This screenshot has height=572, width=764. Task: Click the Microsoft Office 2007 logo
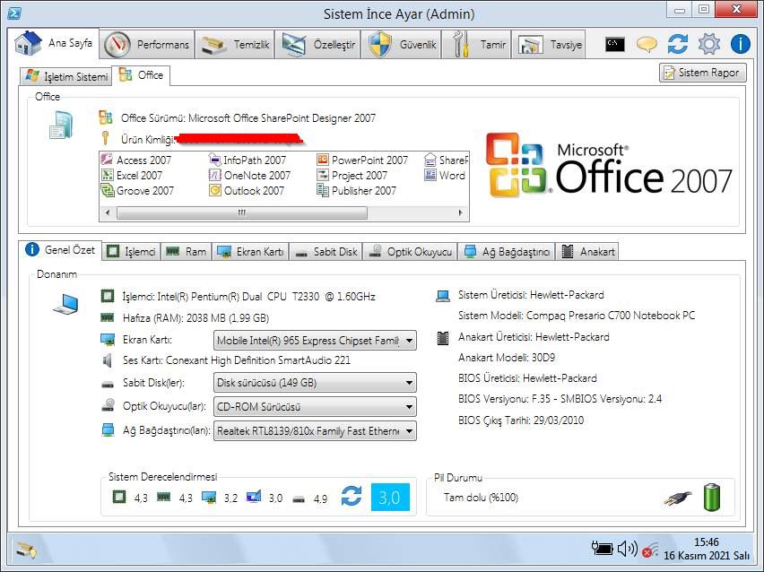tap(609, 165)
